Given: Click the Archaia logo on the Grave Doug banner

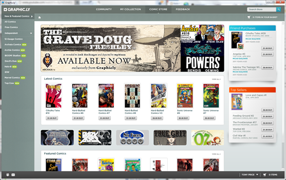Looking at the screenshot, I should click(47, 62).
